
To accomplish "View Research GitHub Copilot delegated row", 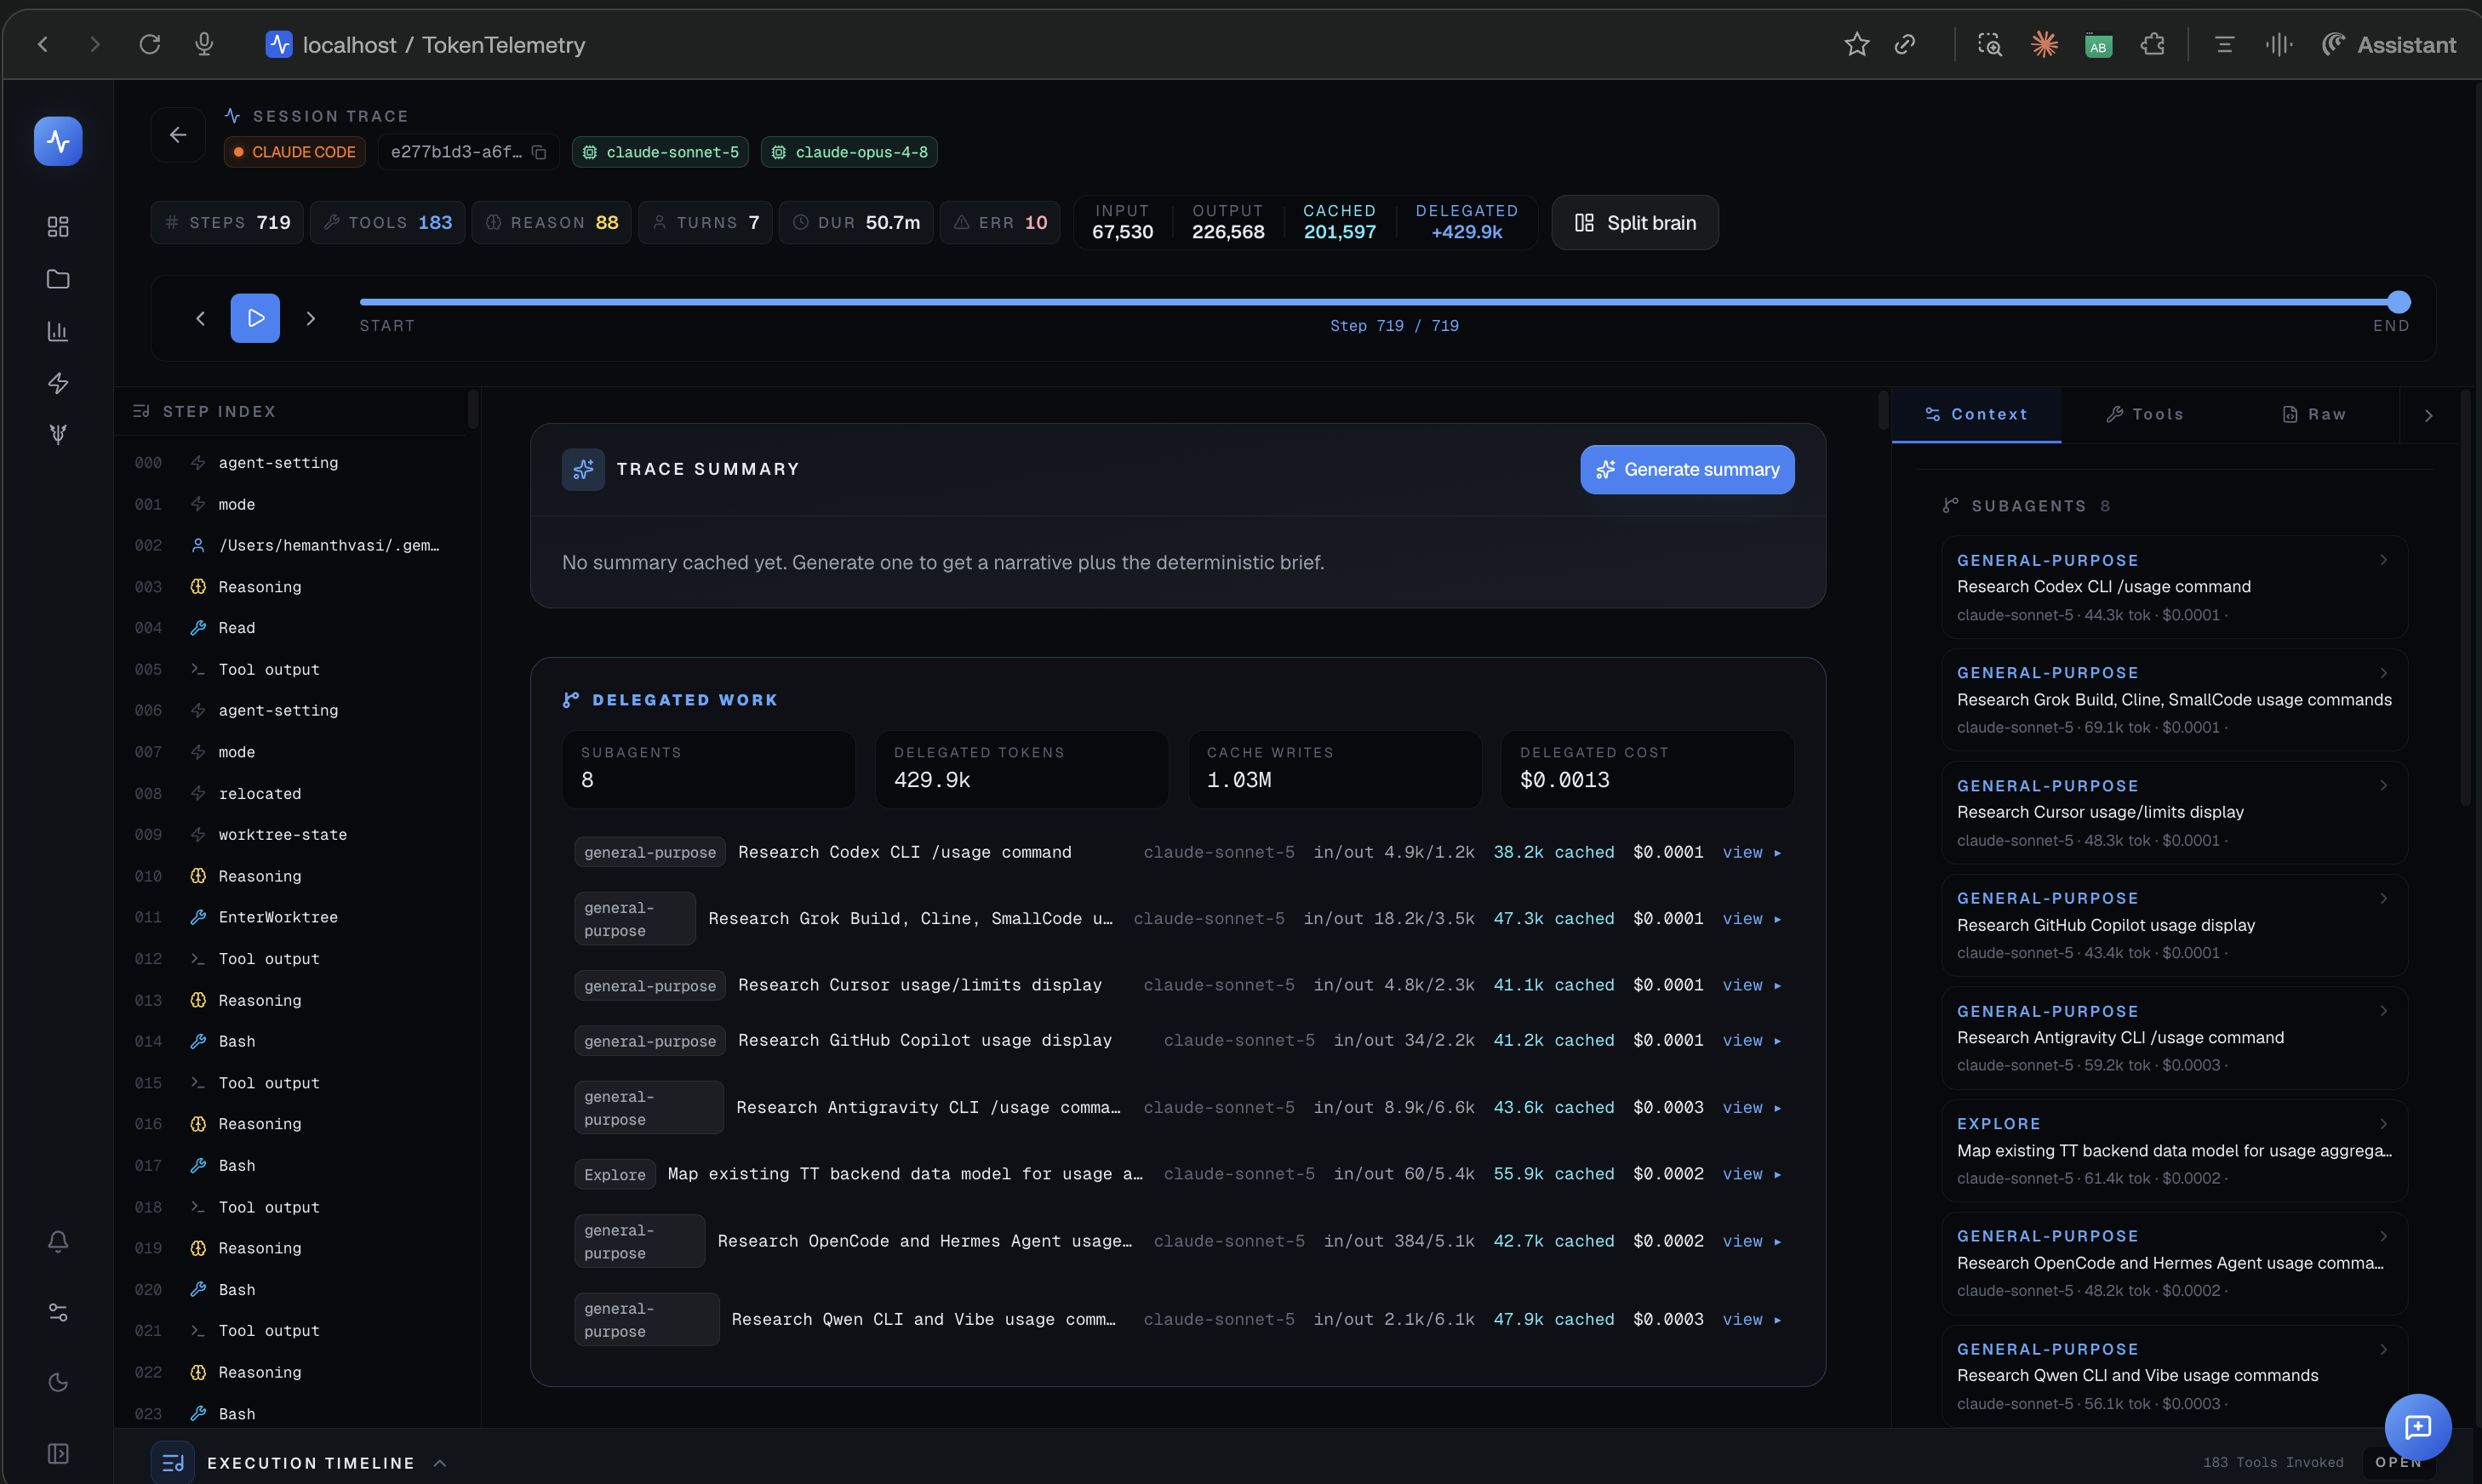I will (x=1751, y=1040).
